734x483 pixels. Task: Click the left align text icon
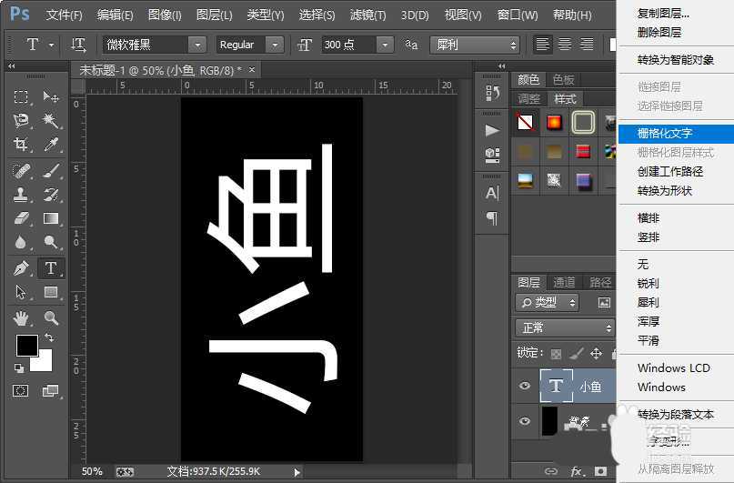coord(543,45)
